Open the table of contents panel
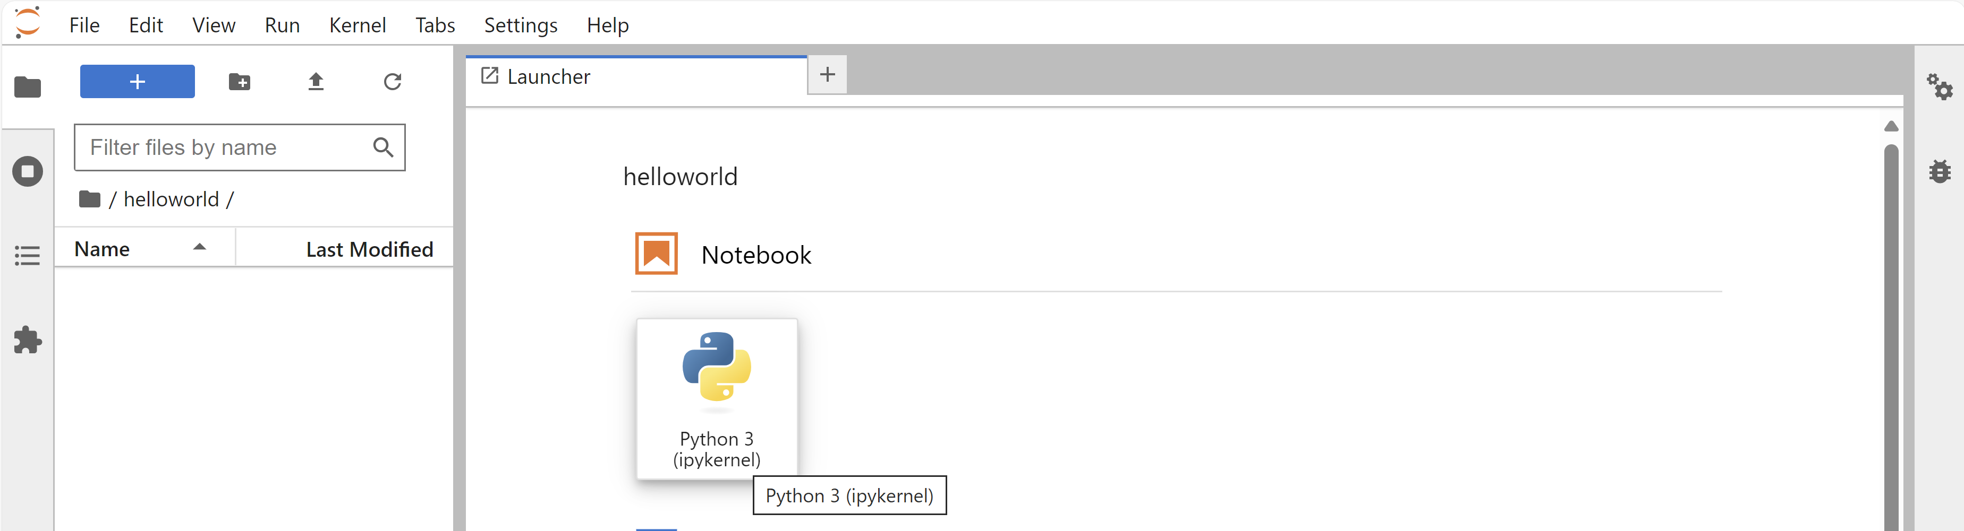 pos(28,255)
